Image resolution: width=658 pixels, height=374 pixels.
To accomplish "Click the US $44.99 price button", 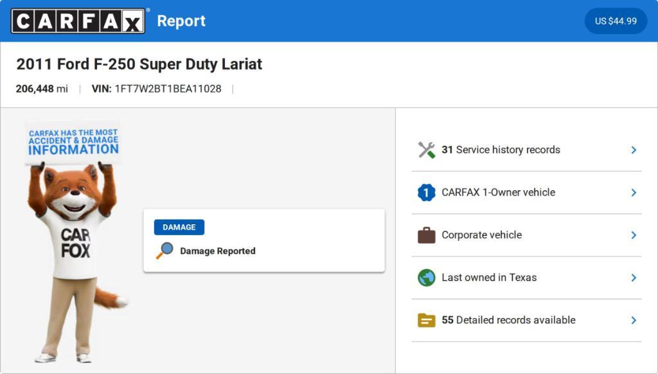I will [x=616, y=21].
